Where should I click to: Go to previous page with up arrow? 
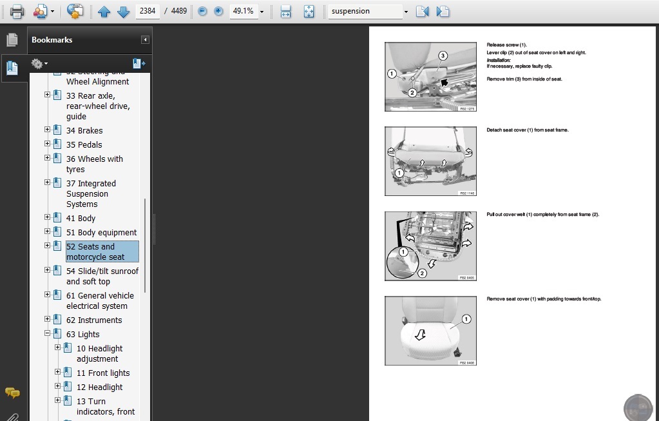pos(104,12)
